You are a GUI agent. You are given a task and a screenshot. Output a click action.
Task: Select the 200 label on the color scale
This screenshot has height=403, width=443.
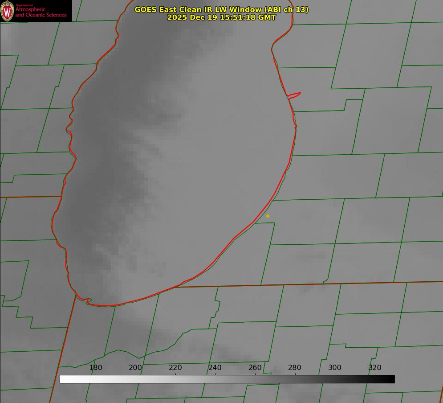(135, 367)
